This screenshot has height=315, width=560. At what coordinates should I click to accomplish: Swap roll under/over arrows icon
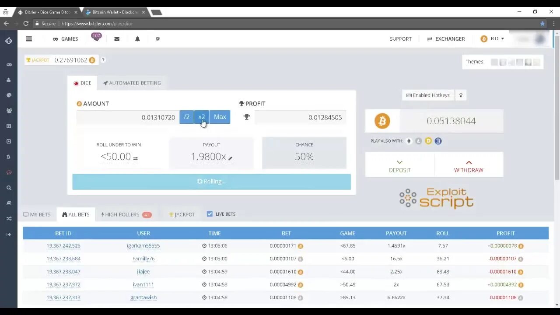pos(135,158)
